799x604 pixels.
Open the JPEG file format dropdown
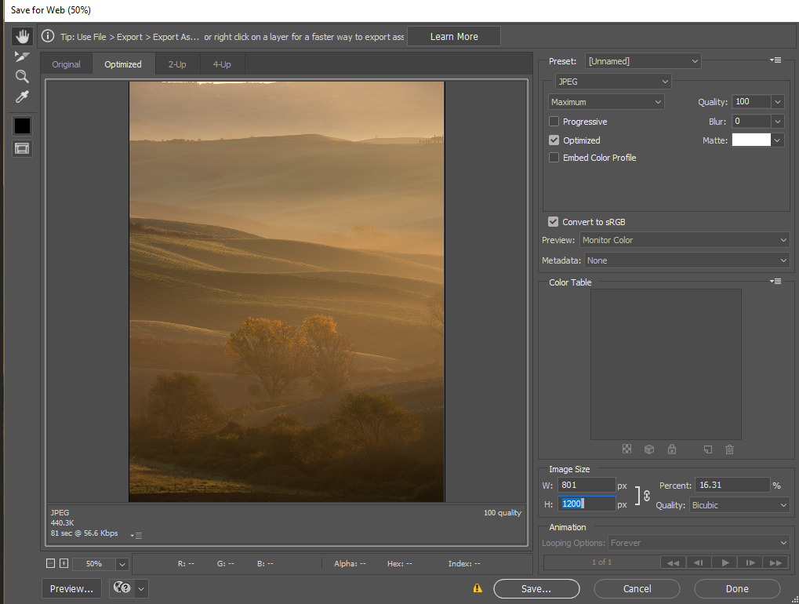[x=612, y=82]
